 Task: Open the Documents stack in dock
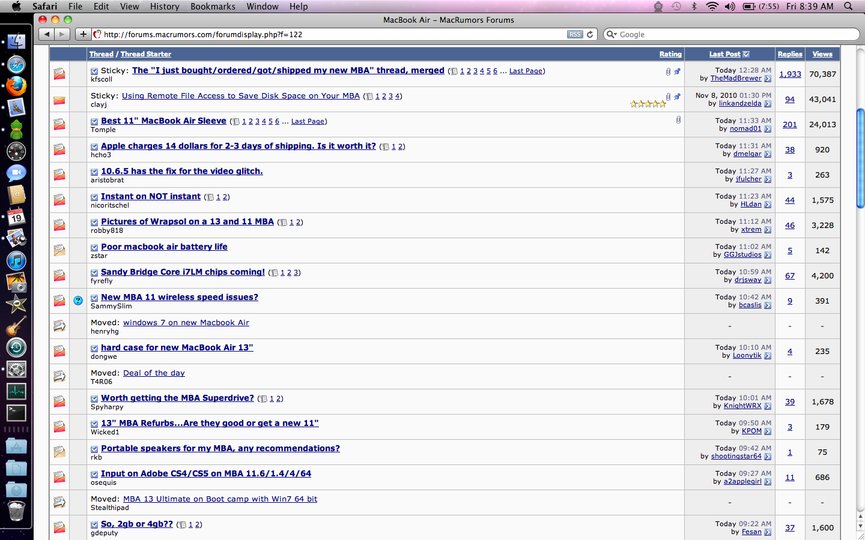[x=16, y=467]
